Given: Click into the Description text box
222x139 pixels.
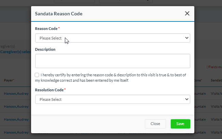Looking at the screenshot, I should point(112,61).
